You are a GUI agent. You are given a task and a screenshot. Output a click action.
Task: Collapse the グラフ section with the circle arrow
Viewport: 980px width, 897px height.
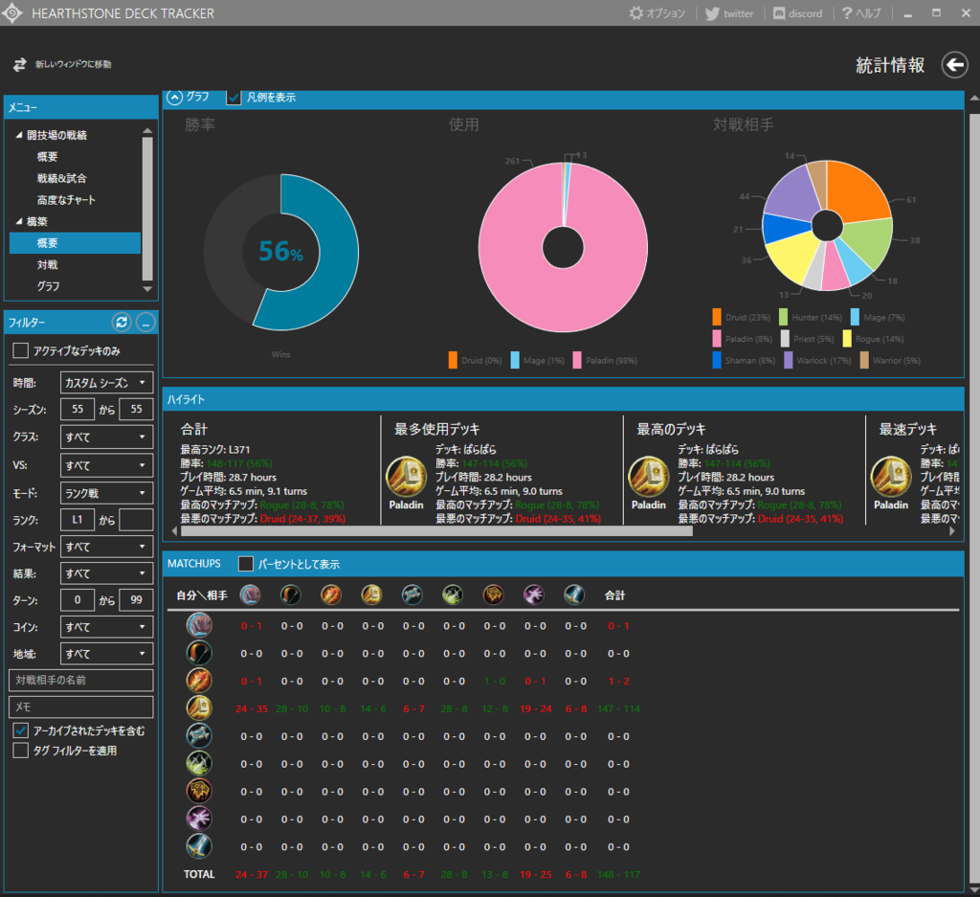(x=174, y=97)
